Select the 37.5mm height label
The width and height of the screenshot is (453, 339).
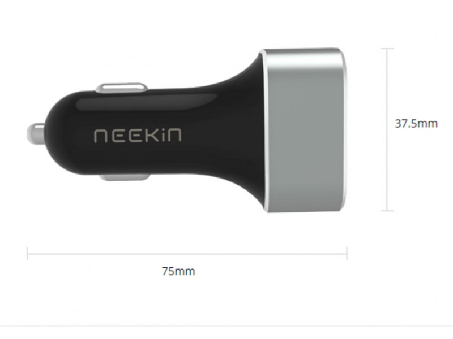pyautogui.click(x=416, y=124)
